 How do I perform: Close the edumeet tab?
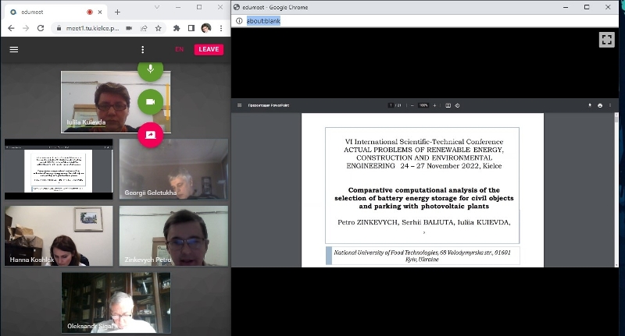tap(100, 12)
